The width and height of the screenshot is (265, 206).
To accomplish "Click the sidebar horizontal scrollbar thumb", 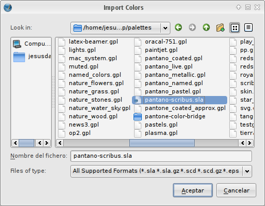I will click(x=26, y=143).
